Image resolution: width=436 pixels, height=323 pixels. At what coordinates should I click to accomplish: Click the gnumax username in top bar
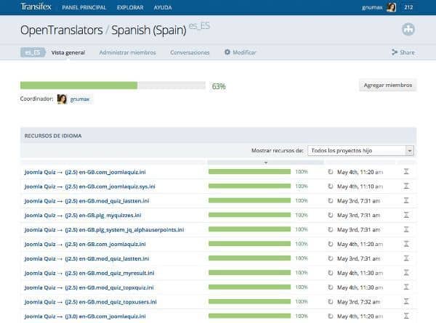372,7
